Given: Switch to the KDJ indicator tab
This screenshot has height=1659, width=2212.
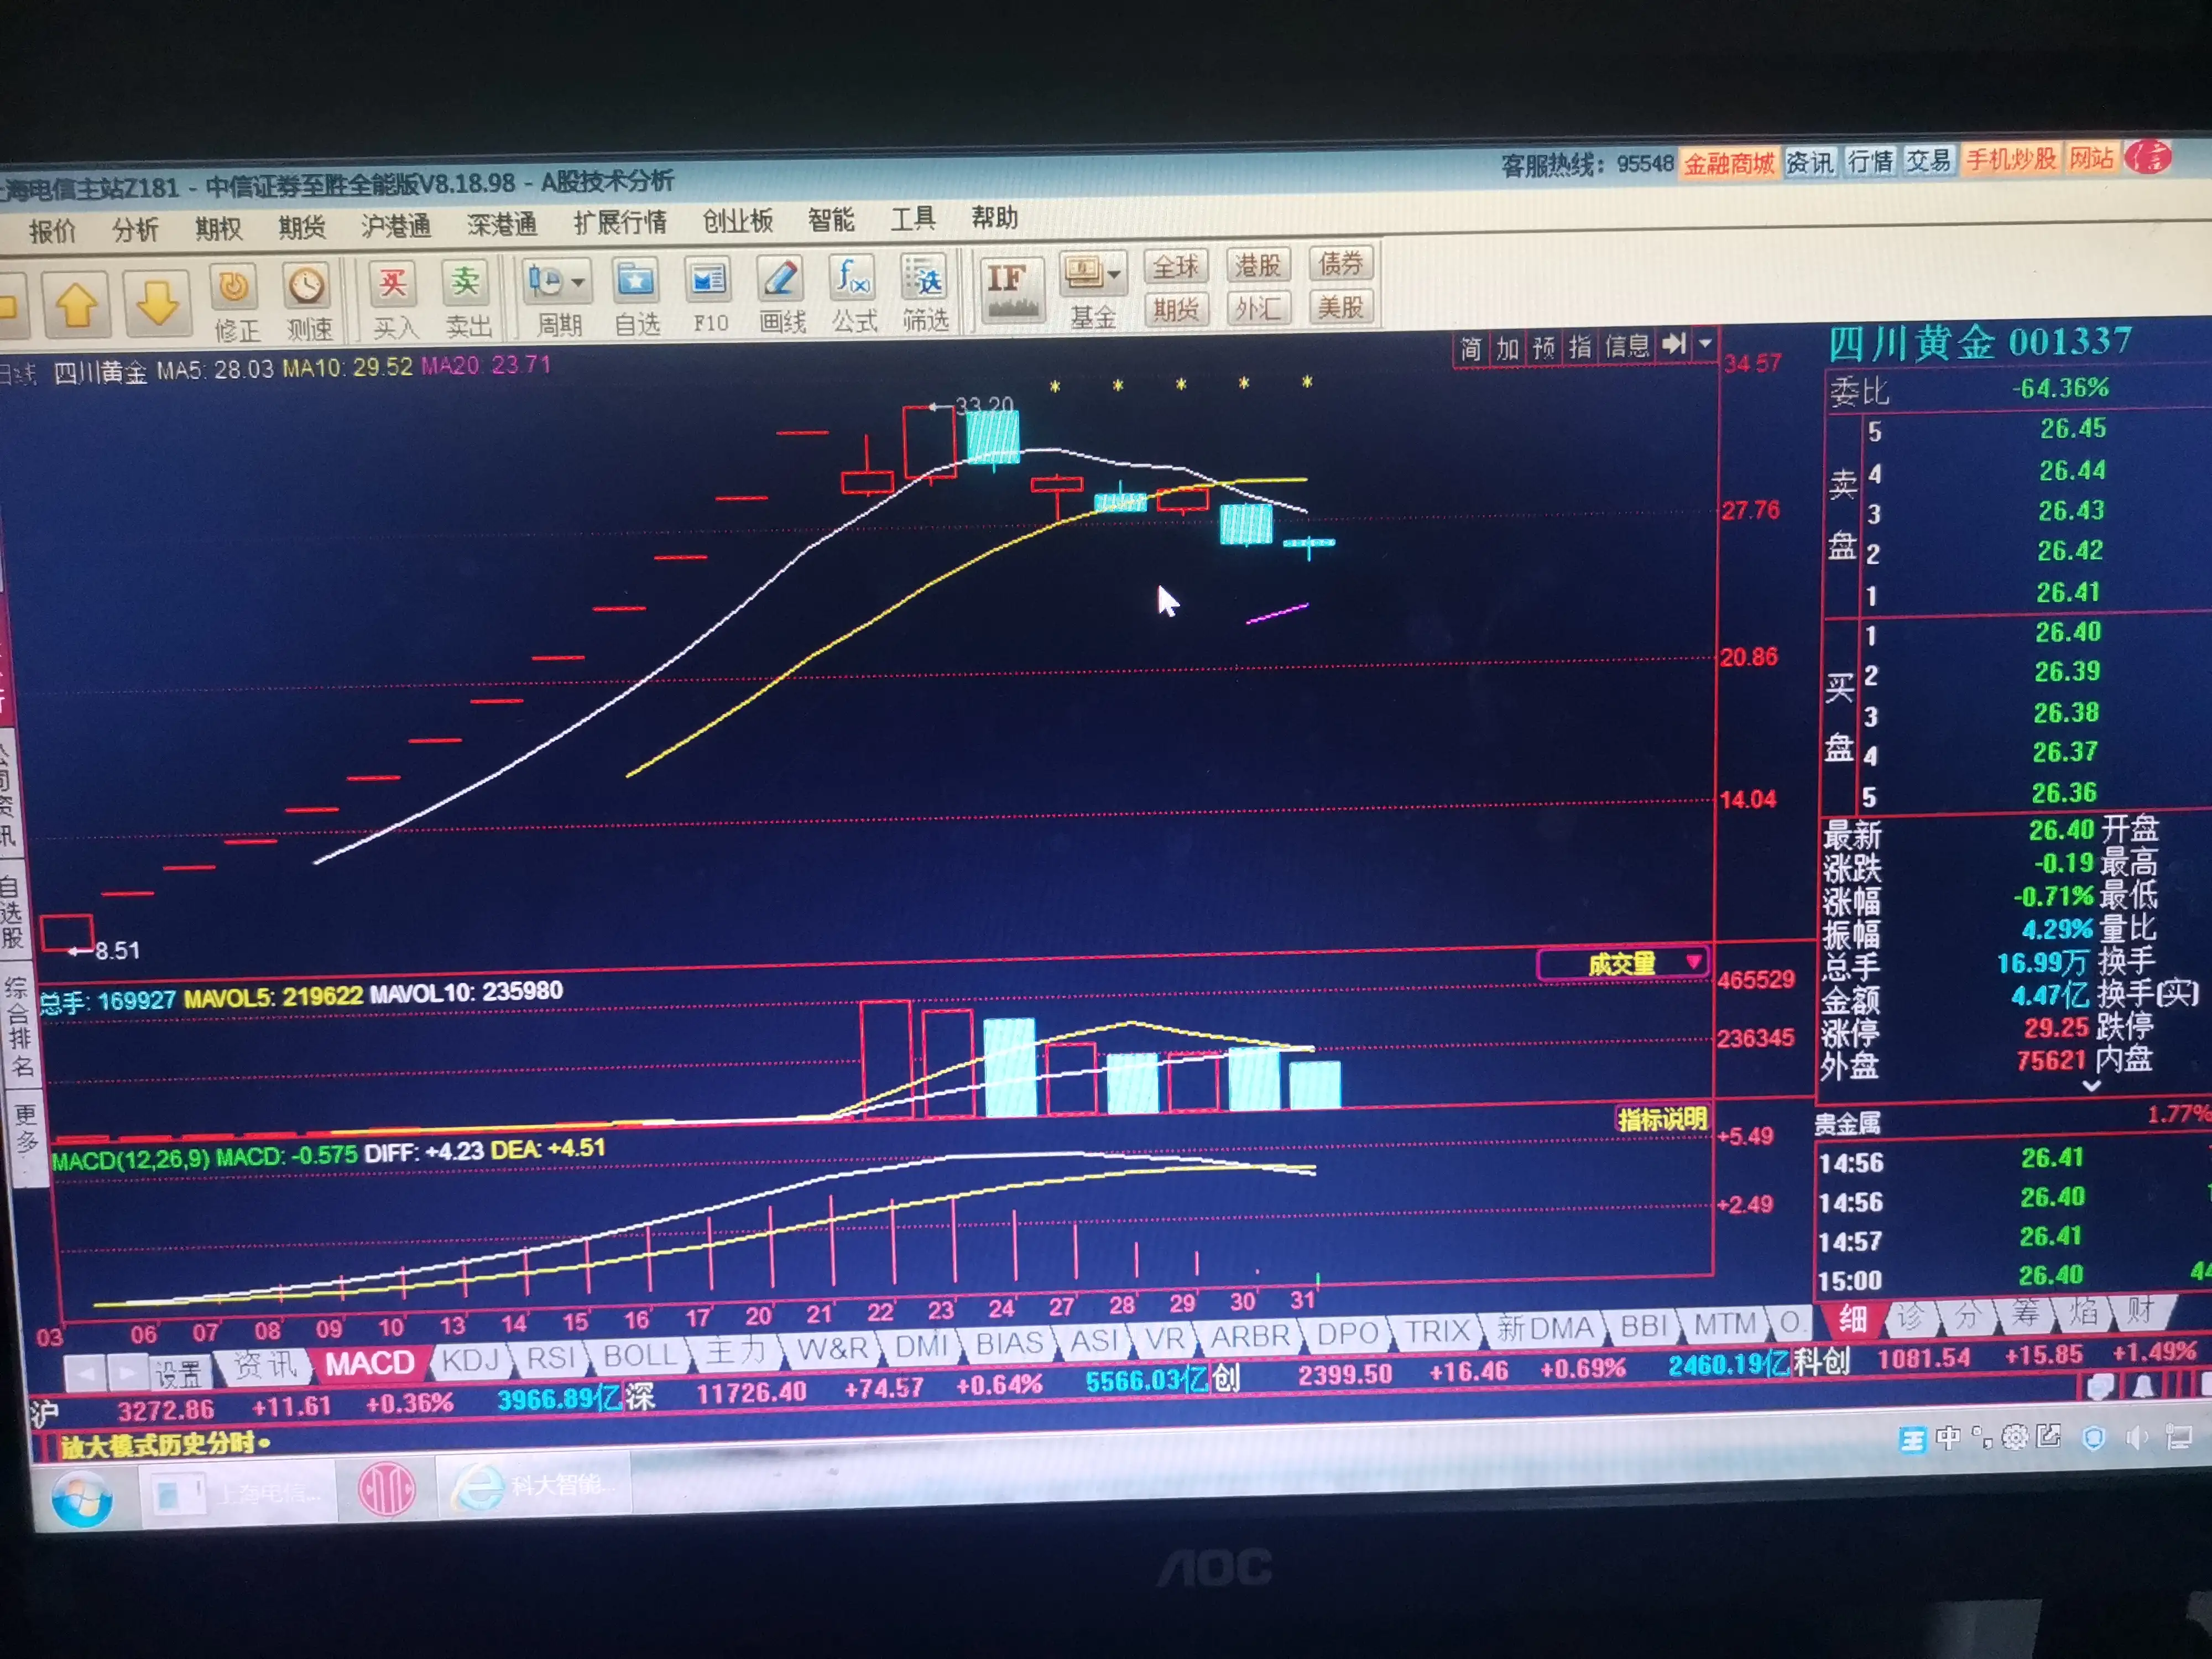Looking at the screenshot, I should 470,1360.
